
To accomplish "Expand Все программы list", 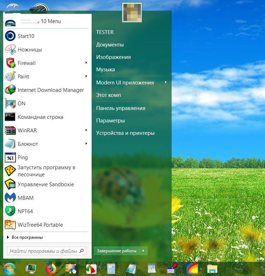I will click(27, 237).
